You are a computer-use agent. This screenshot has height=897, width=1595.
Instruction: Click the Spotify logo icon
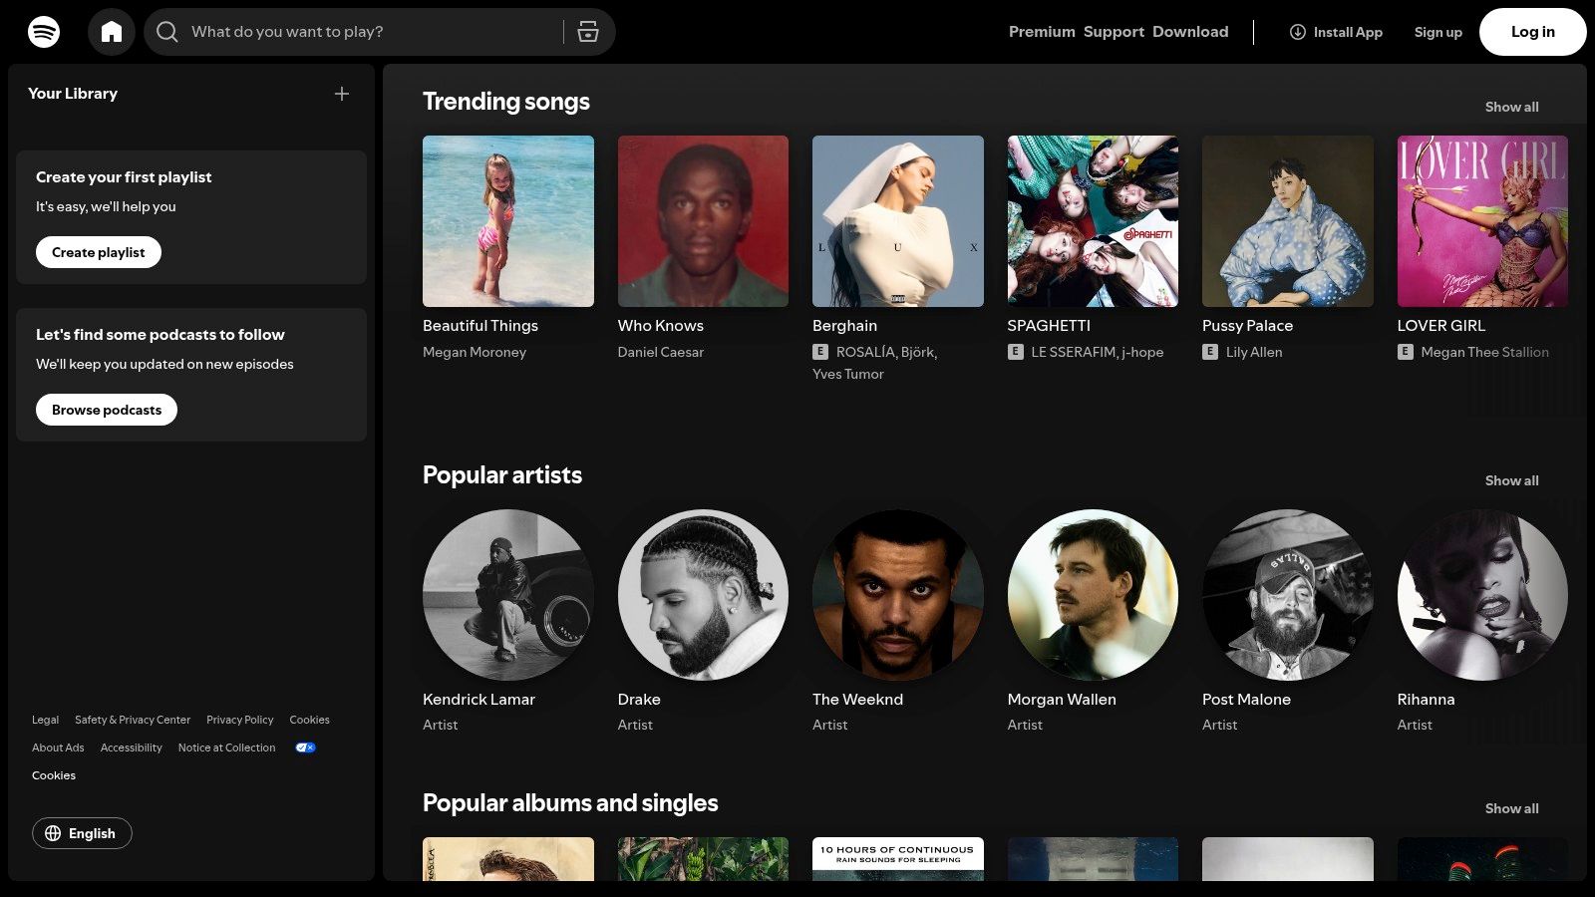pos(43,31)
